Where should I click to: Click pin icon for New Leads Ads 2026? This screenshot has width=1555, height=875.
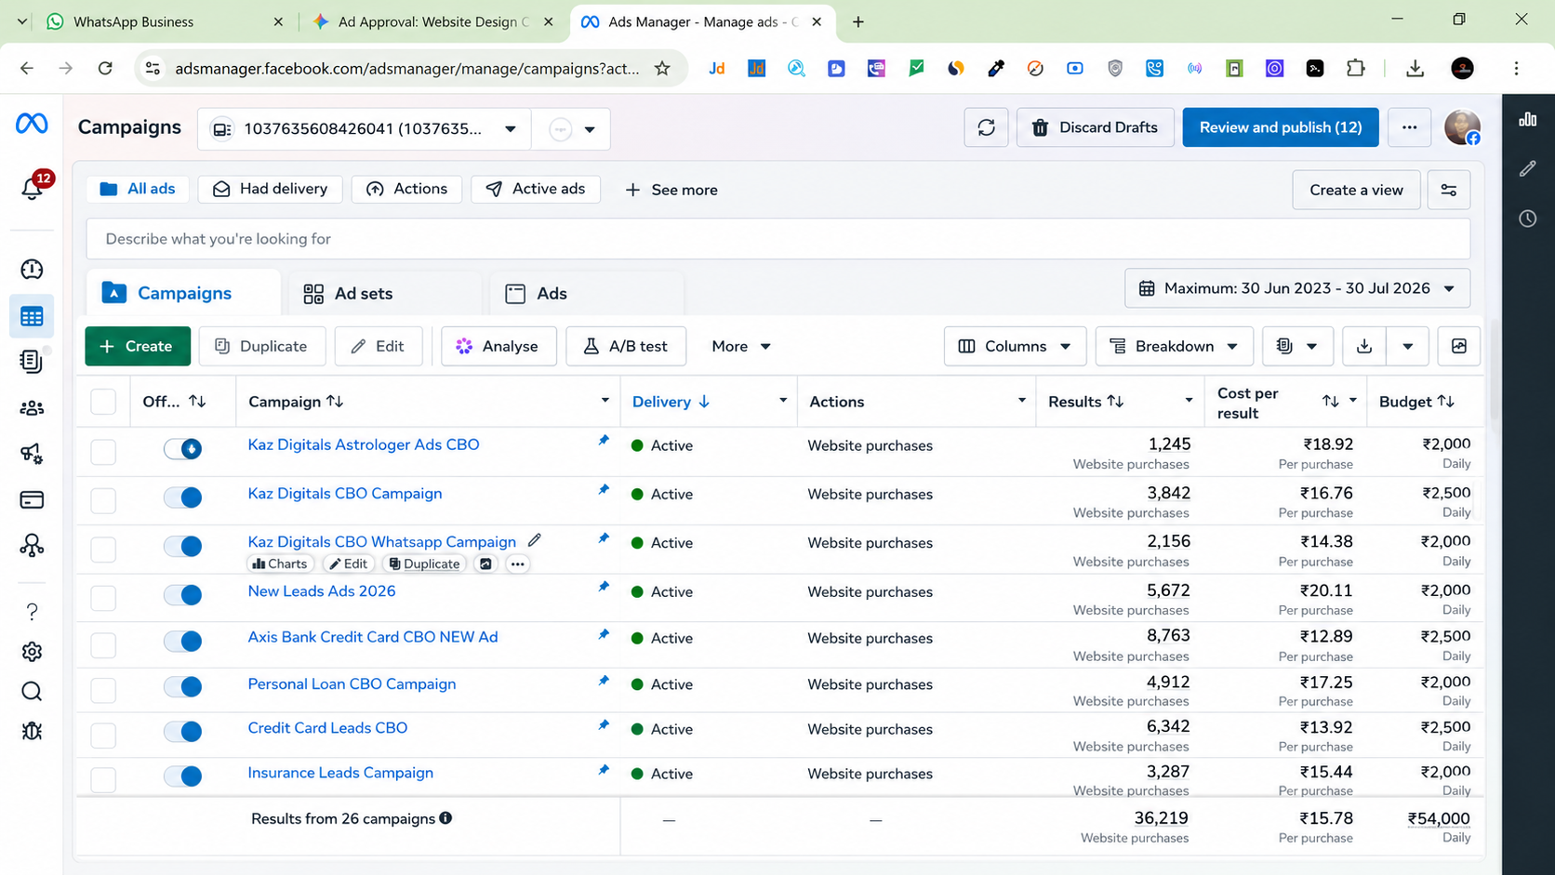coord(604,587)
